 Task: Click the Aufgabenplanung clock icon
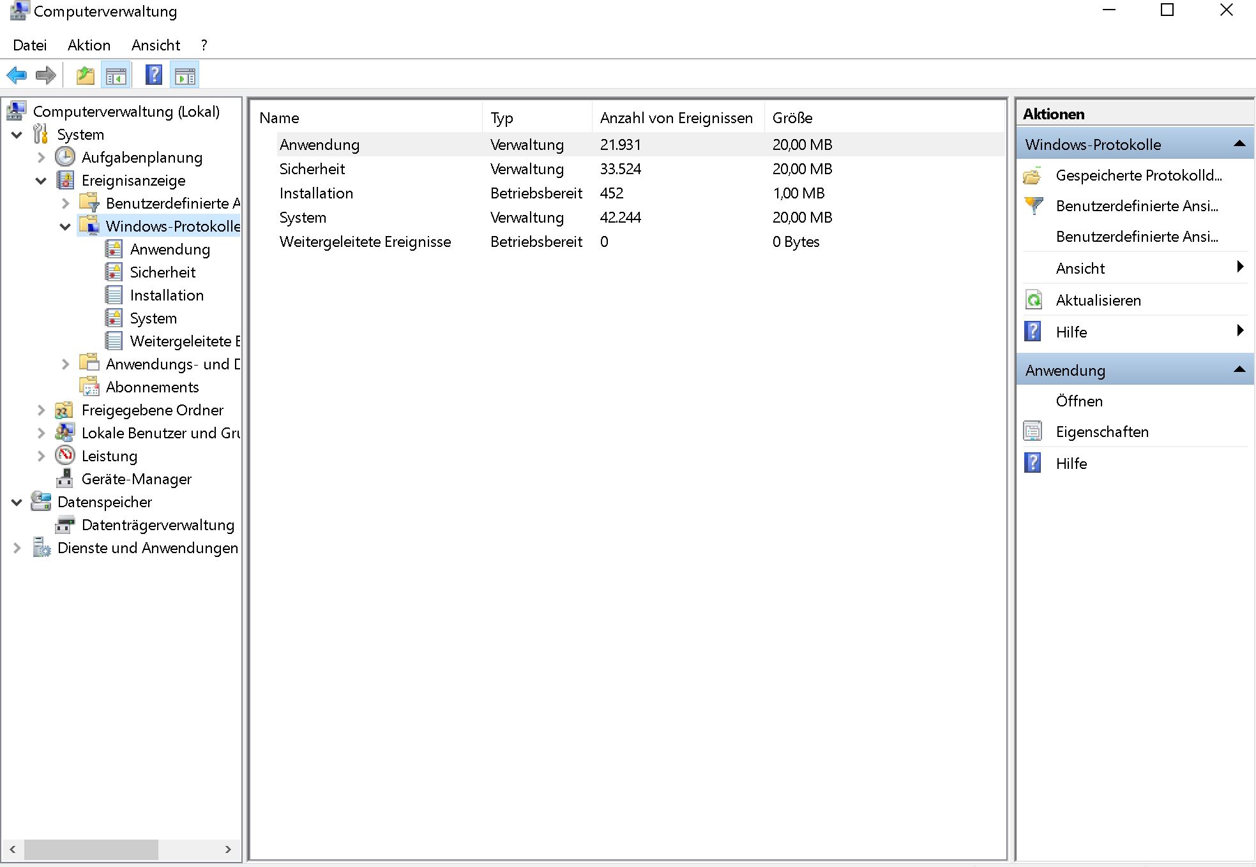tap(65, 157)
